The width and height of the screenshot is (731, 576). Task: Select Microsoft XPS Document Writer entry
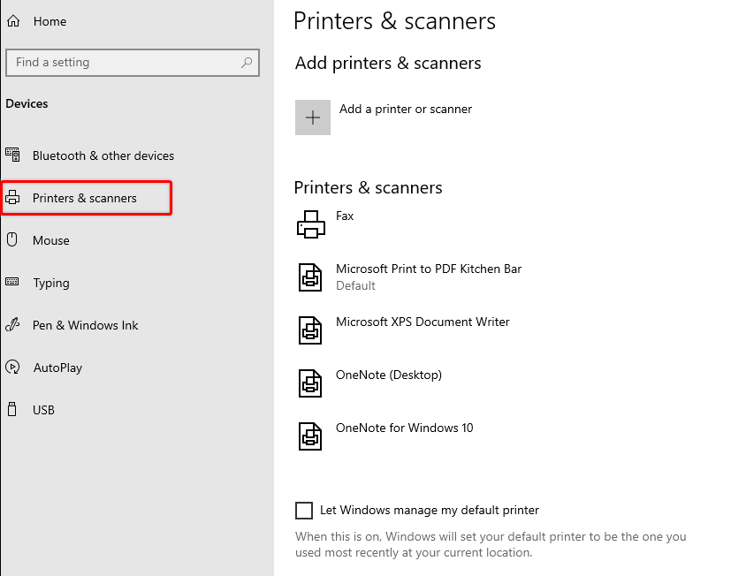pyautogui.click(x=423, y=322)
